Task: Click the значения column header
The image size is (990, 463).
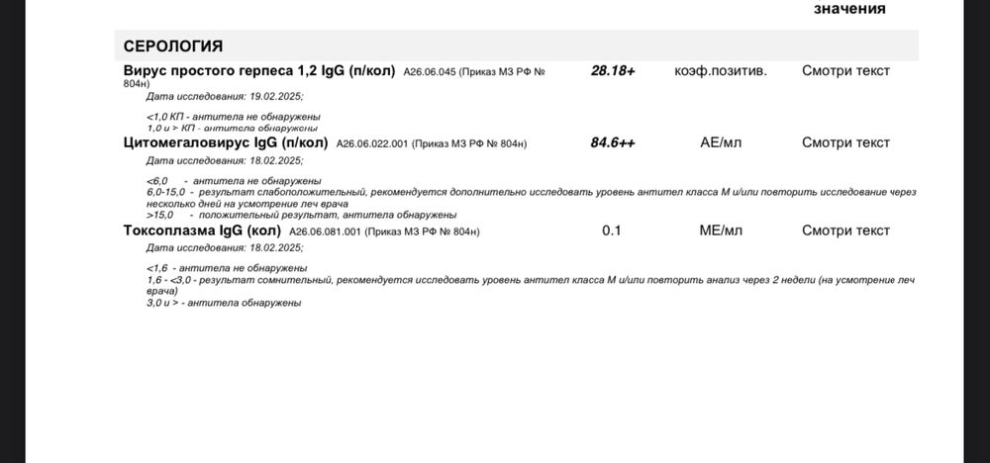Action: click(848, 9)
